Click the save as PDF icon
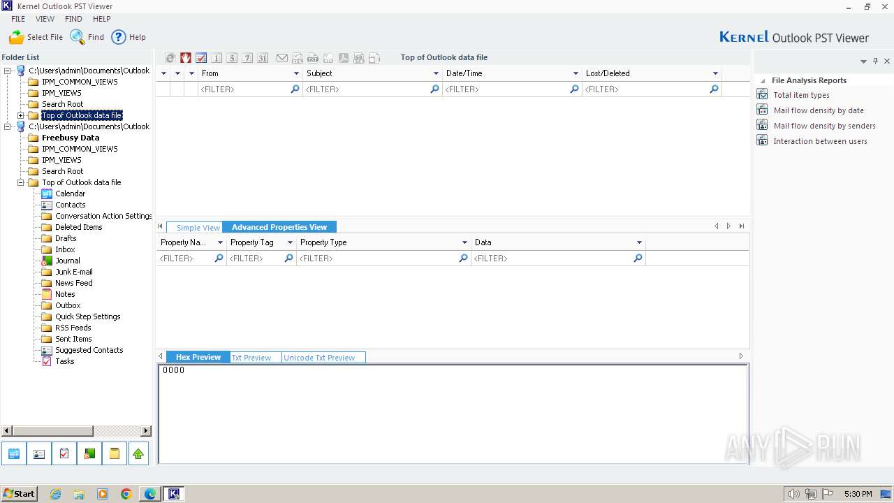The width and height of the screenshot is (894, 503). pos(344,58)
